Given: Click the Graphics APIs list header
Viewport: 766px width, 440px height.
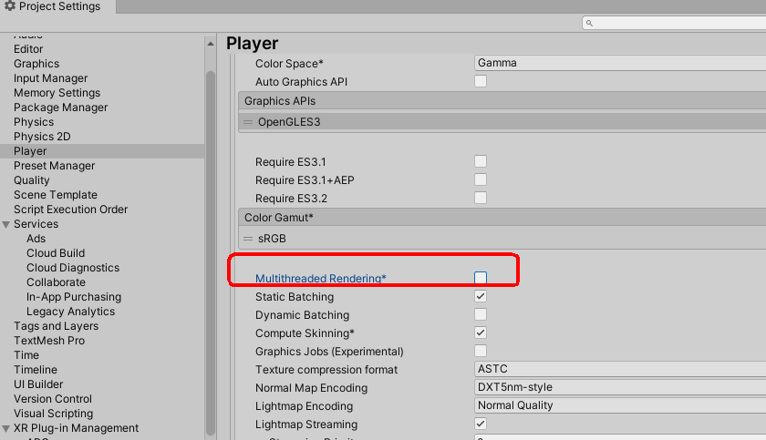Looking at the screenshot, I should click(x=502, y=101).
